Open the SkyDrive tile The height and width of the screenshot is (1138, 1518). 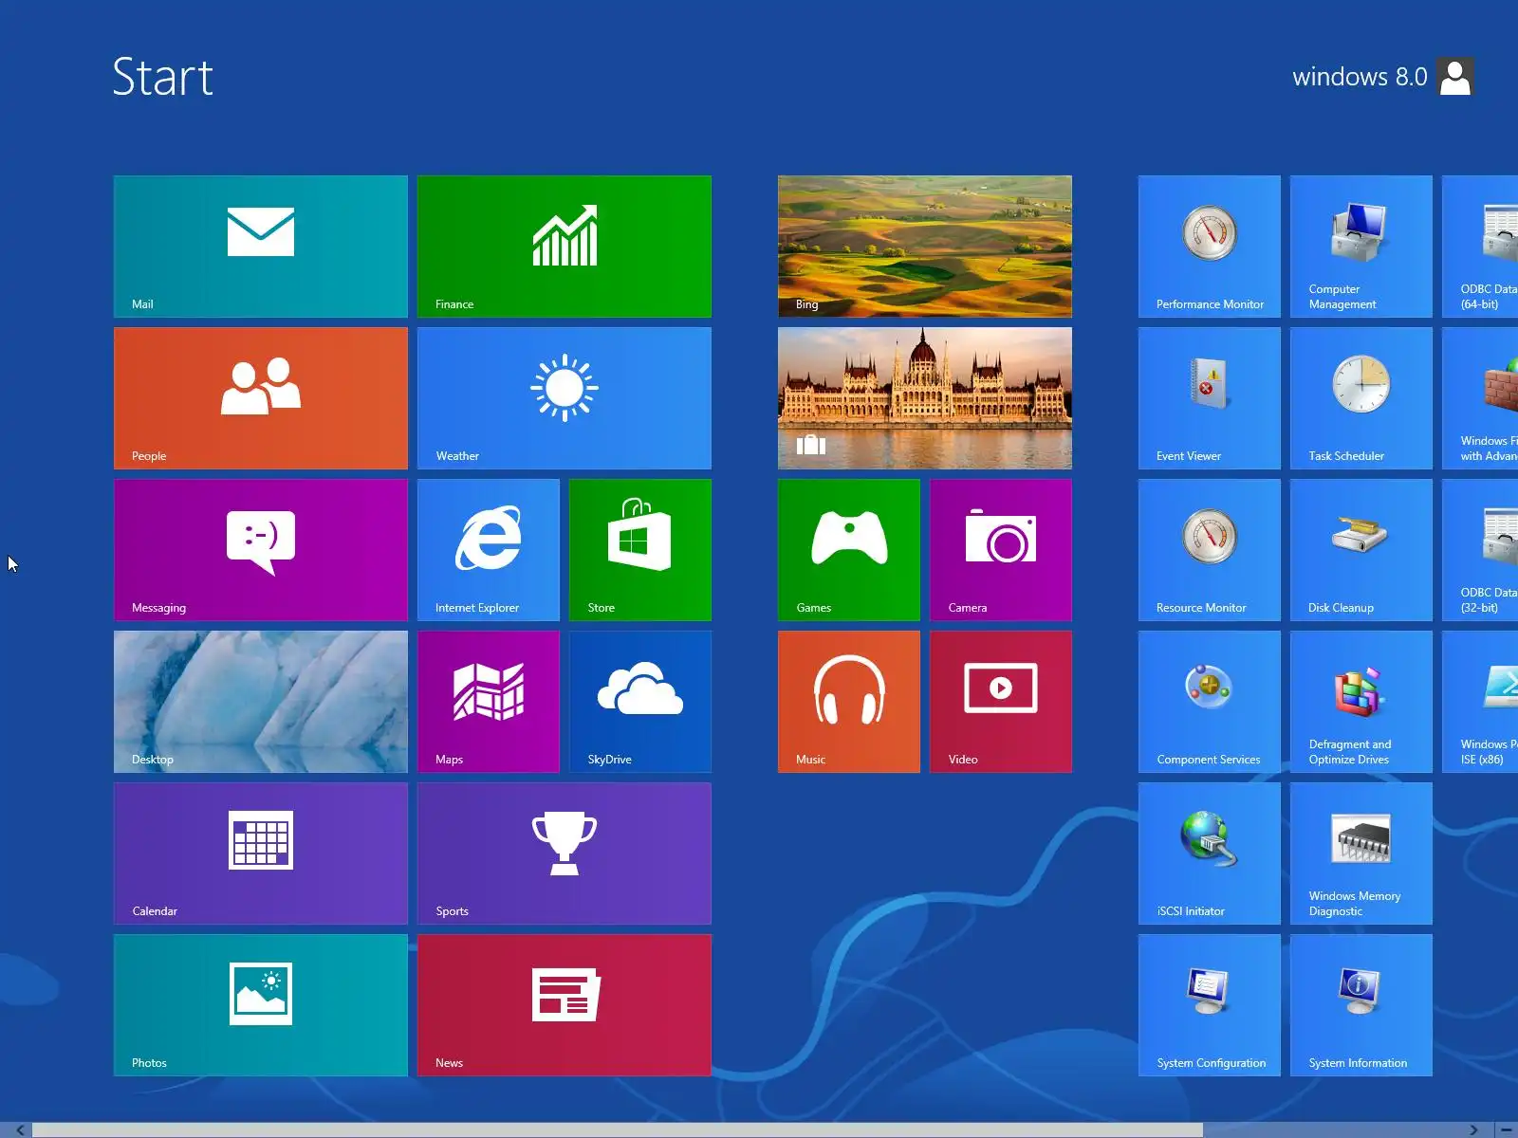[640, 702]
